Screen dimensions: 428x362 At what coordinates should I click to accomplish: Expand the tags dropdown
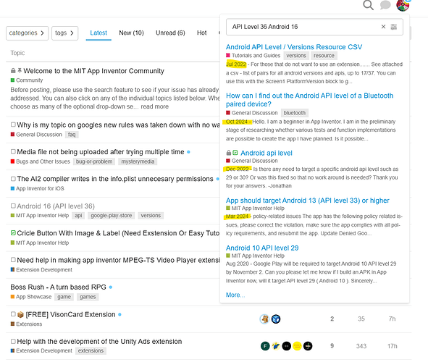(x=64, y=33)
